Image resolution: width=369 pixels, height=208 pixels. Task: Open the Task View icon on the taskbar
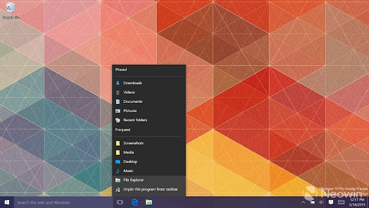tap(120, 202)
